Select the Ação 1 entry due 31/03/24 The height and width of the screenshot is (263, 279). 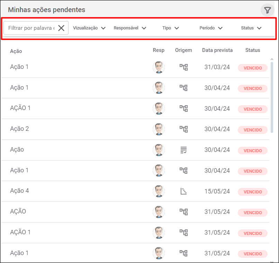(x=20, y=67)
